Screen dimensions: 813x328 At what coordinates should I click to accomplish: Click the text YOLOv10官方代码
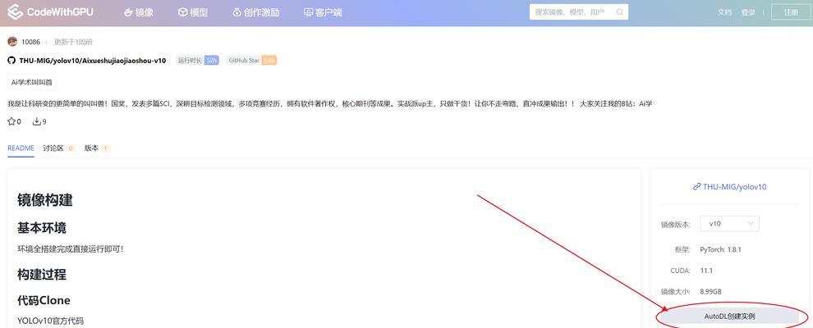tap(50, 321)
